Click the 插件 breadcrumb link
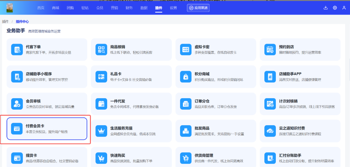The width and height of the screenshot is (350, 167). click(5, 22)
